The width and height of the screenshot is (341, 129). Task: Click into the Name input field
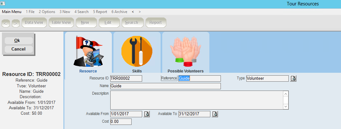click(x=165, y=86)
